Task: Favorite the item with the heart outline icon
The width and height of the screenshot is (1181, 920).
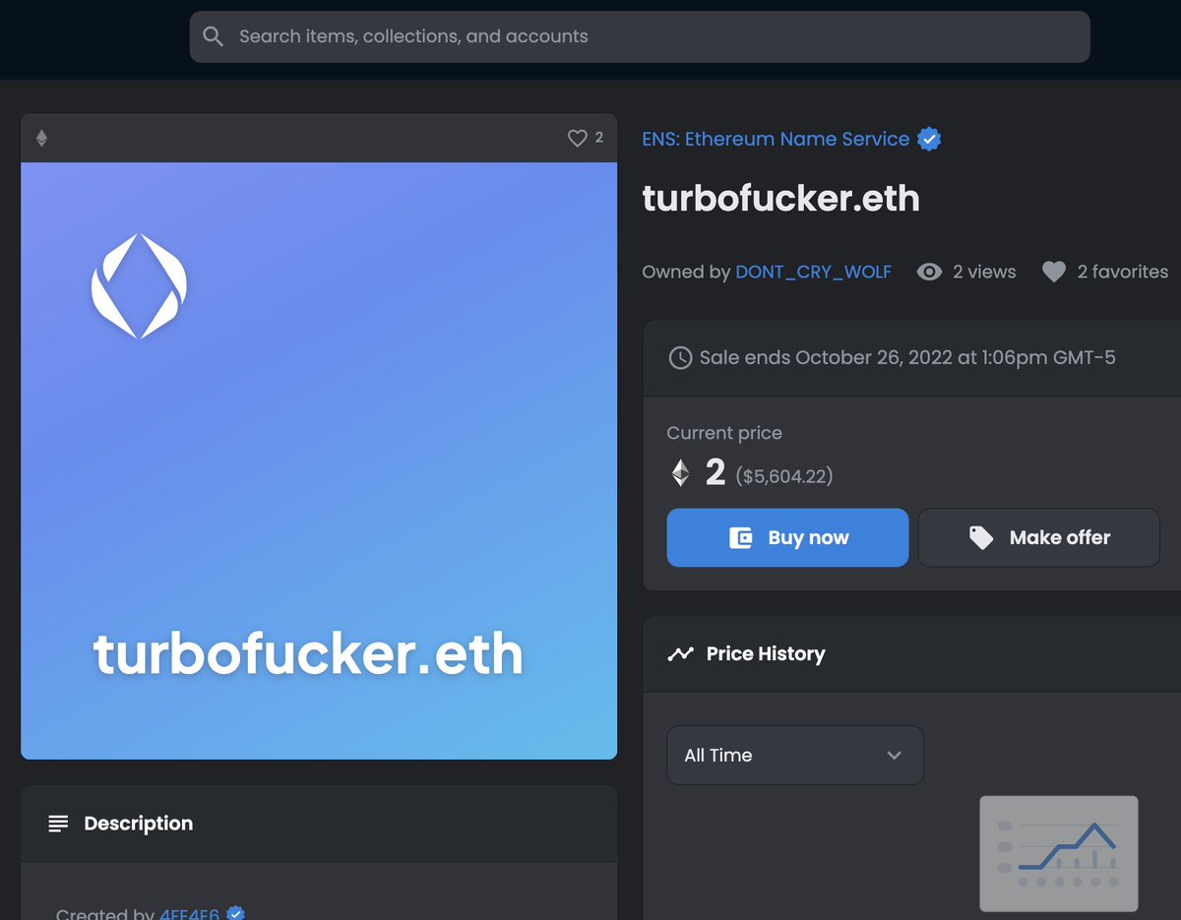Action: point(578,139)
